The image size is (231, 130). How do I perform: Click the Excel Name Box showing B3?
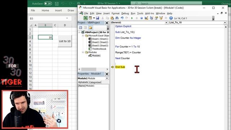point(49,18)
